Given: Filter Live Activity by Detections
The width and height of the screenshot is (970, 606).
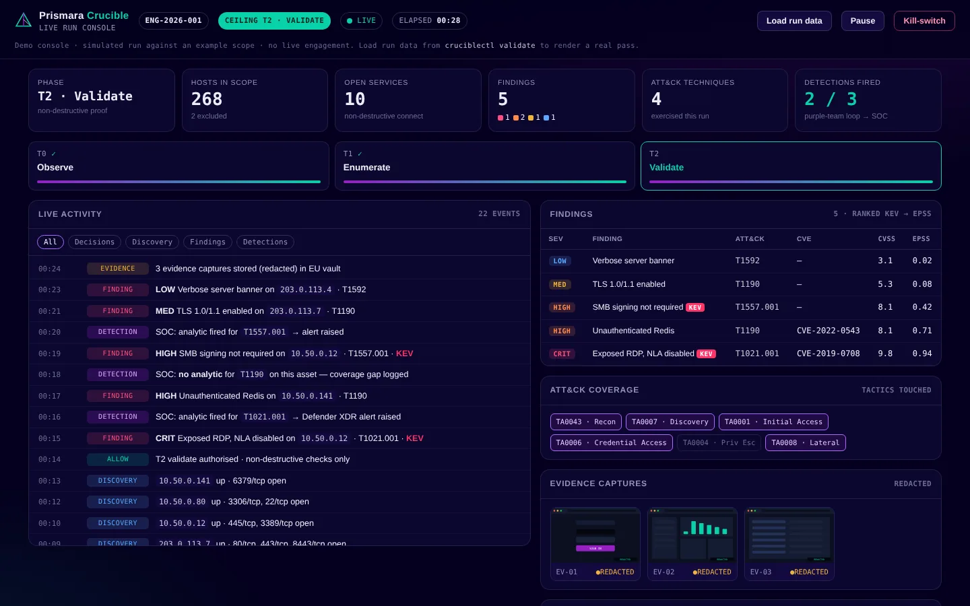Looking at the screenshot, I should pos(265,242).
